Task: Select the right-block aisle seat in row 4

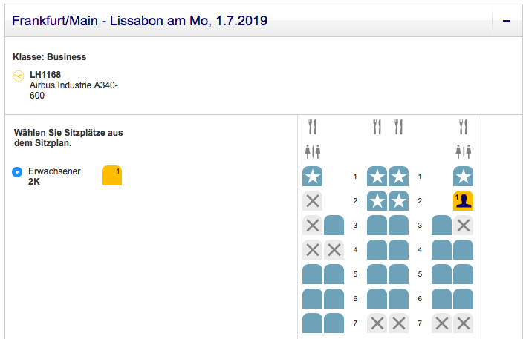Action: tap(441, 249)
